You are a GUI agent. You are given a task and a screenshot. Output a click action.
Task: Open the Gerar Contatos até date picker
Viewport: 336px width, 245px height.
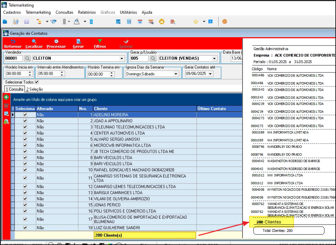click(x=210, y=74)
